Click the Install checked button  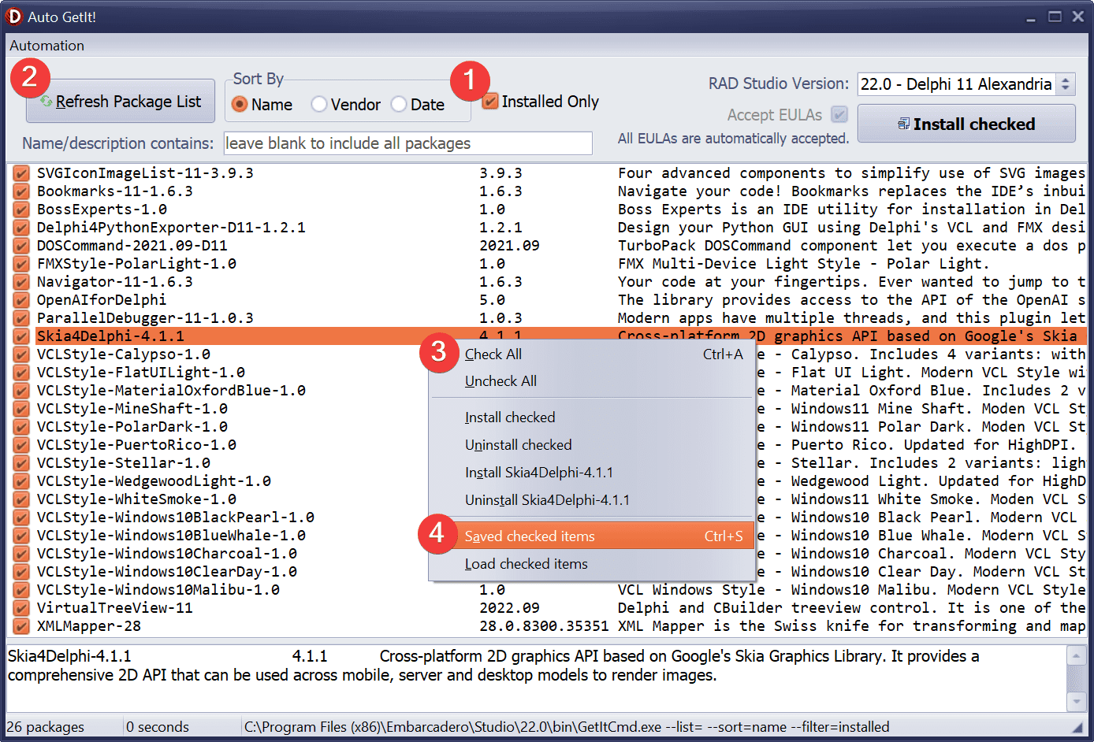(966, 124)
